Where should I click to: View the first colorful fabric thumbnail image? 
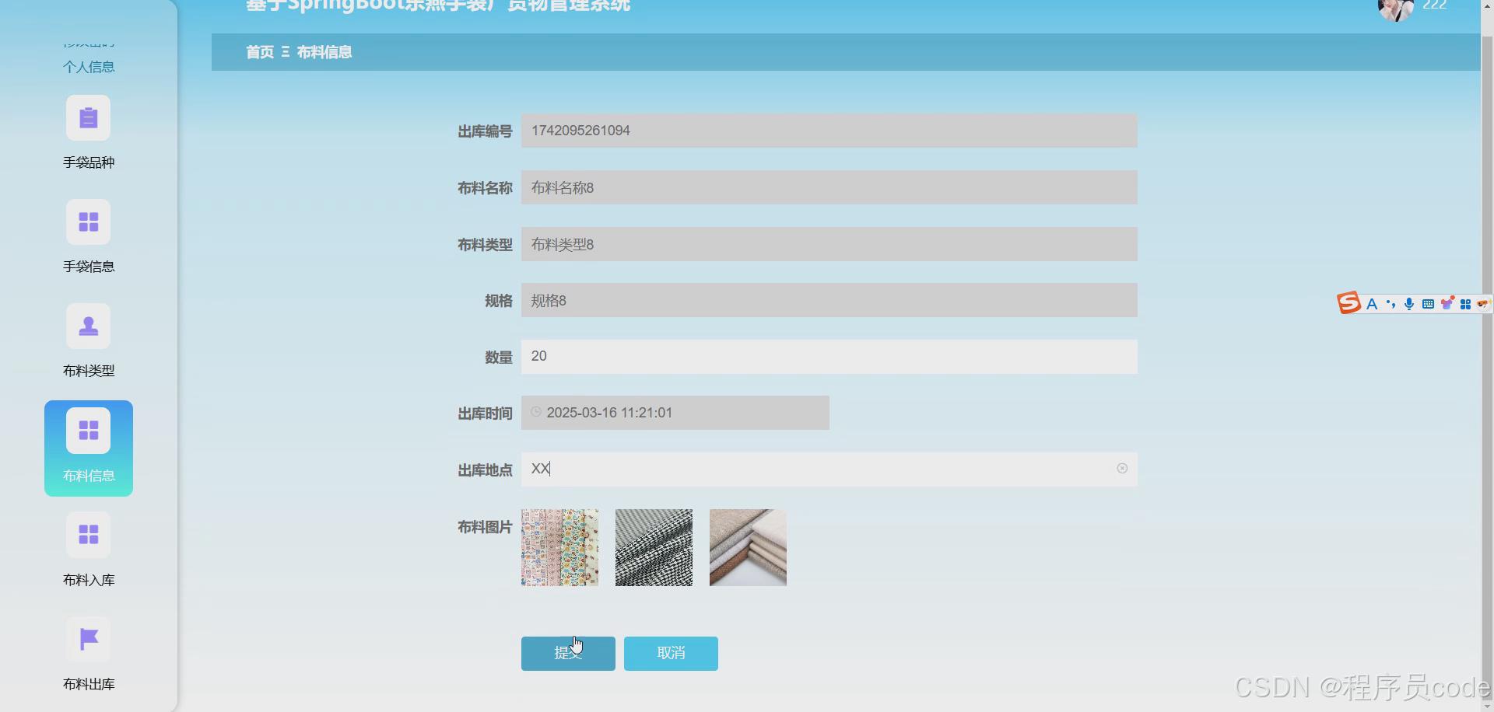(559, 547)
